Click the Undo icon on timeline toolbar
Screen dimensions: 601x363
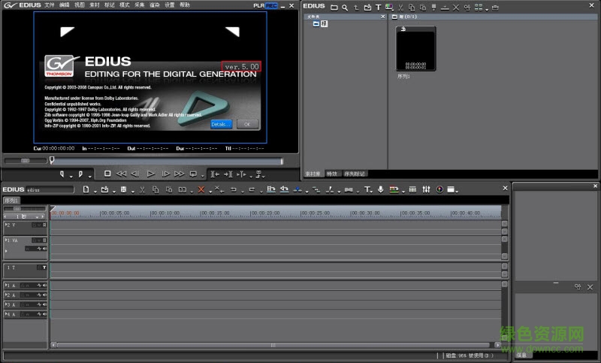coord(234,189)
